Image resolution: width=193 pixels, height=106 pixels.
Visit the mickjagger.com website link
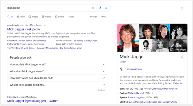pos(135,69)
